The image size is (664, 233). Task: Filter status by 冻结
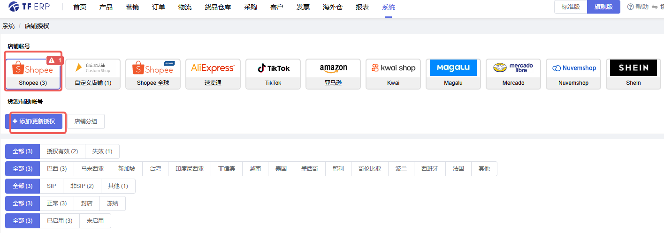tap(113, 203)
